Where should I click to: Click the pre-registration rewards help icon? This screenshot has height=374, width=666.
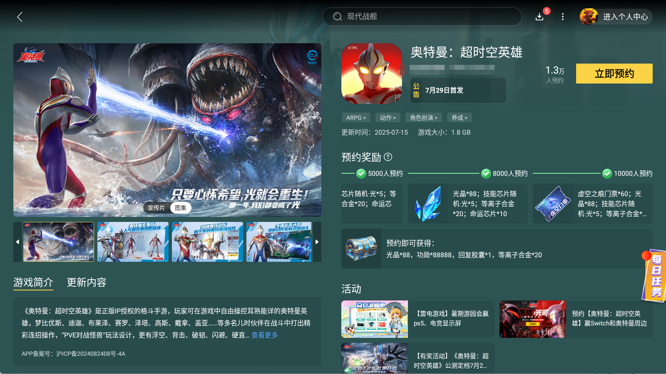click(x=388, y=157)
